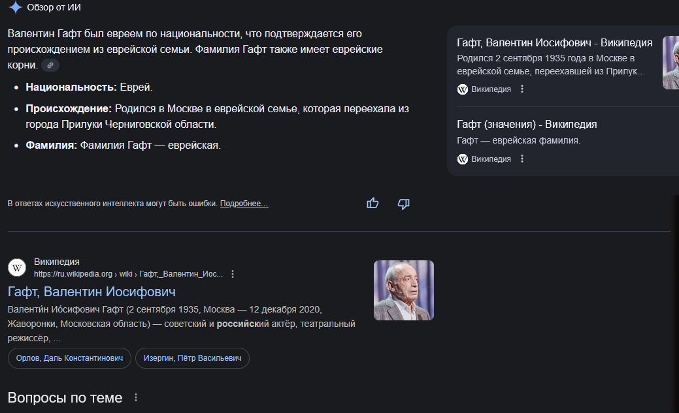Give thumbs up to AI overview

pyautogui.click(x=373, y=204)
